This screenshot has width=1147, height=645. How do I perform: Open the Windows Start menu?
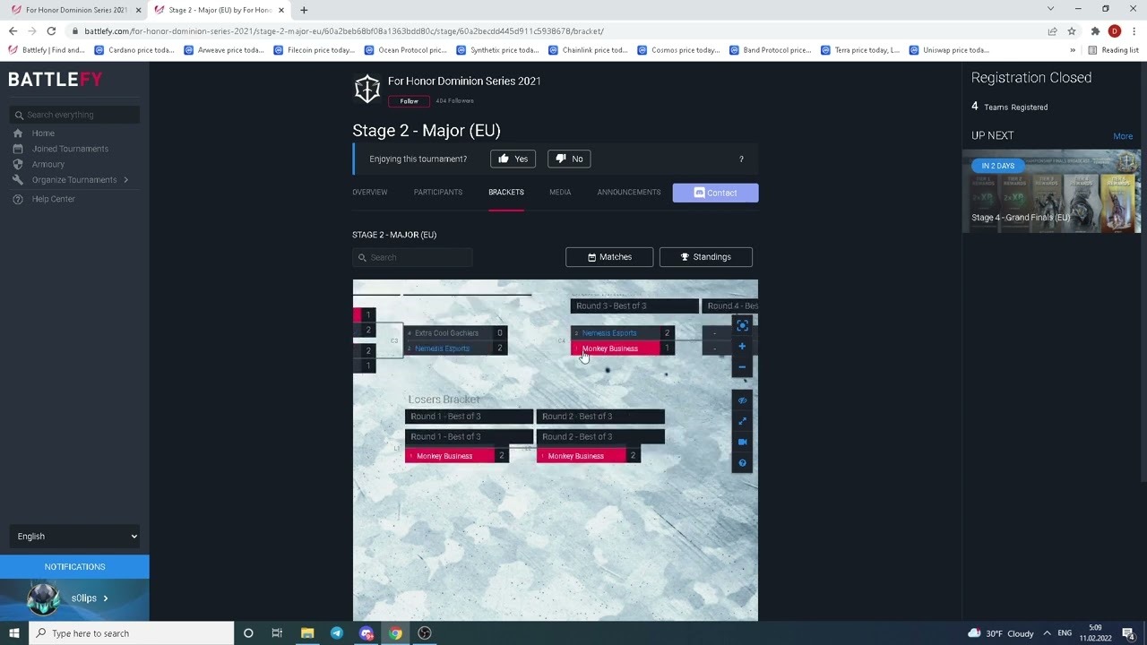(14, 633)
